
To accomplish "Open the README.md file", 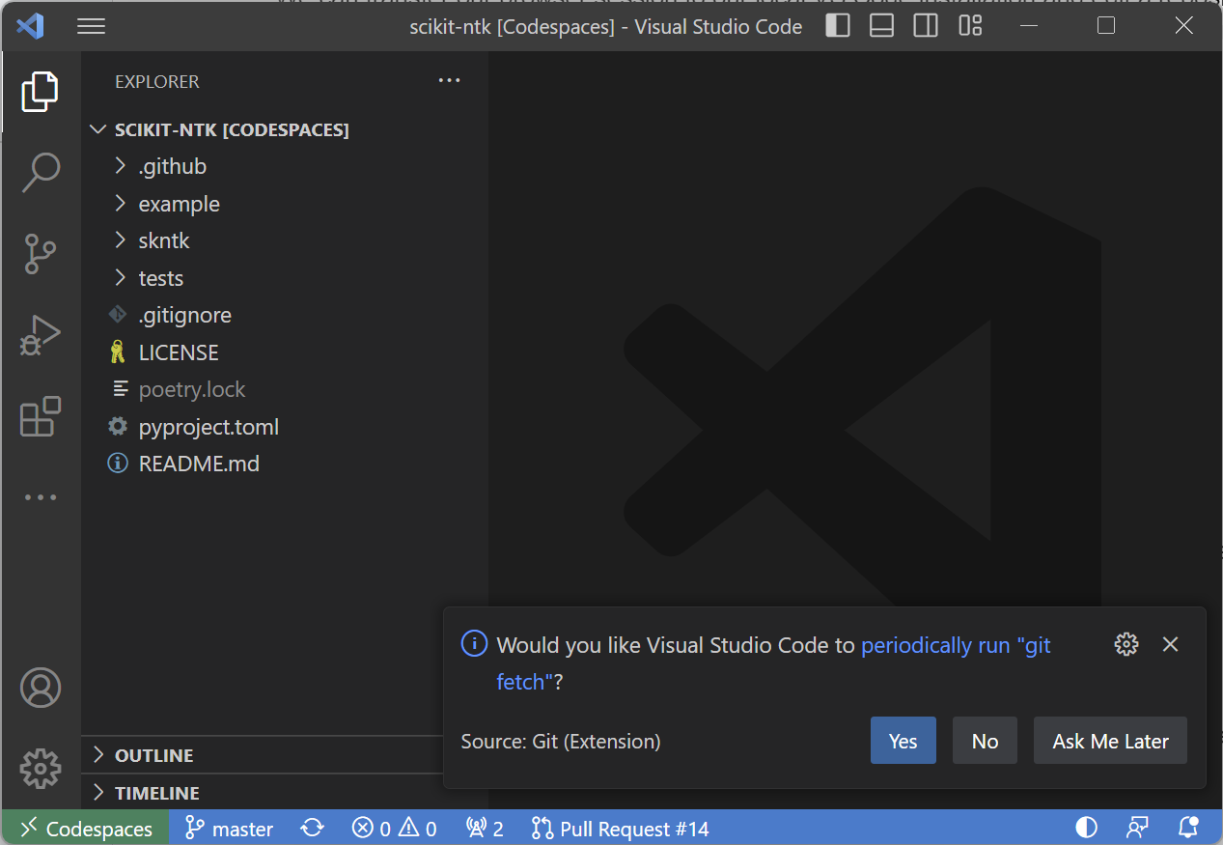I will [285, 464].
